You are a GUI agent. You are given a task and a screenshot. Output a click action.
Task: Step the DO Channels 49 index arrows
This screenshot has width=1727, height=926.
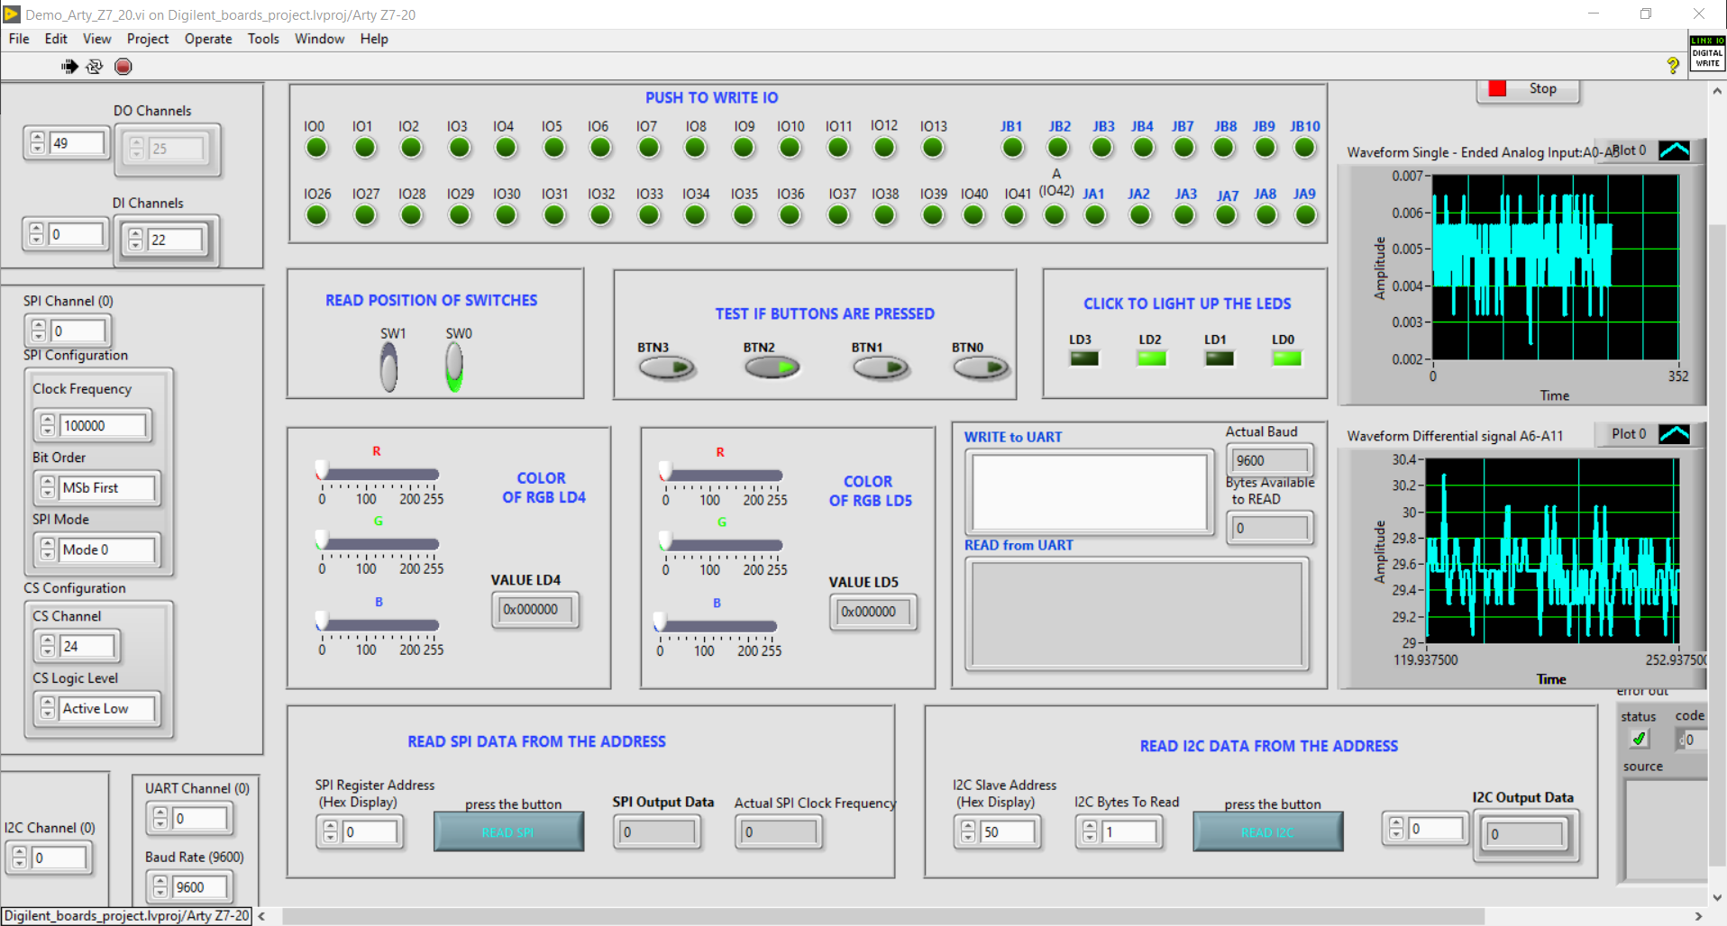[37, 142]
